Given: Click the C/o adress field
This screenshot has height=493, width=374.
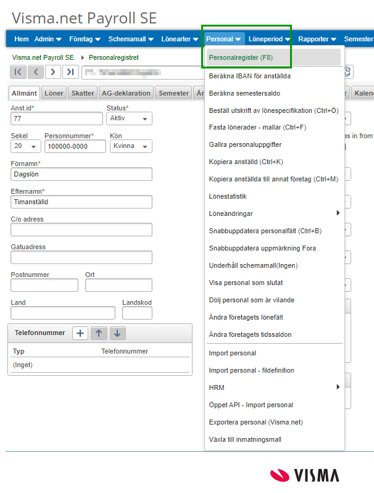Looking at the screenshot, I should (81, 230).
